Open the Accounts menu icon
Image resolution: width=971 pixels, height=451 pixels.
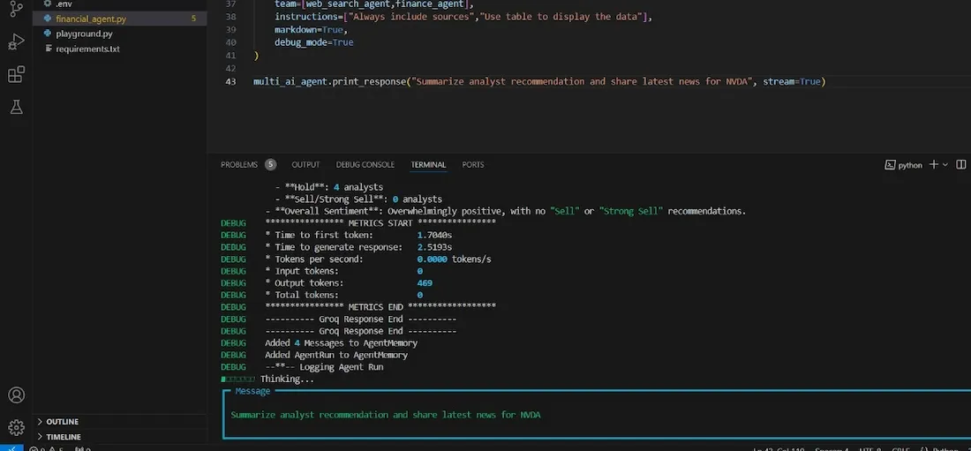pyautogui.click(x=16, y=395)
